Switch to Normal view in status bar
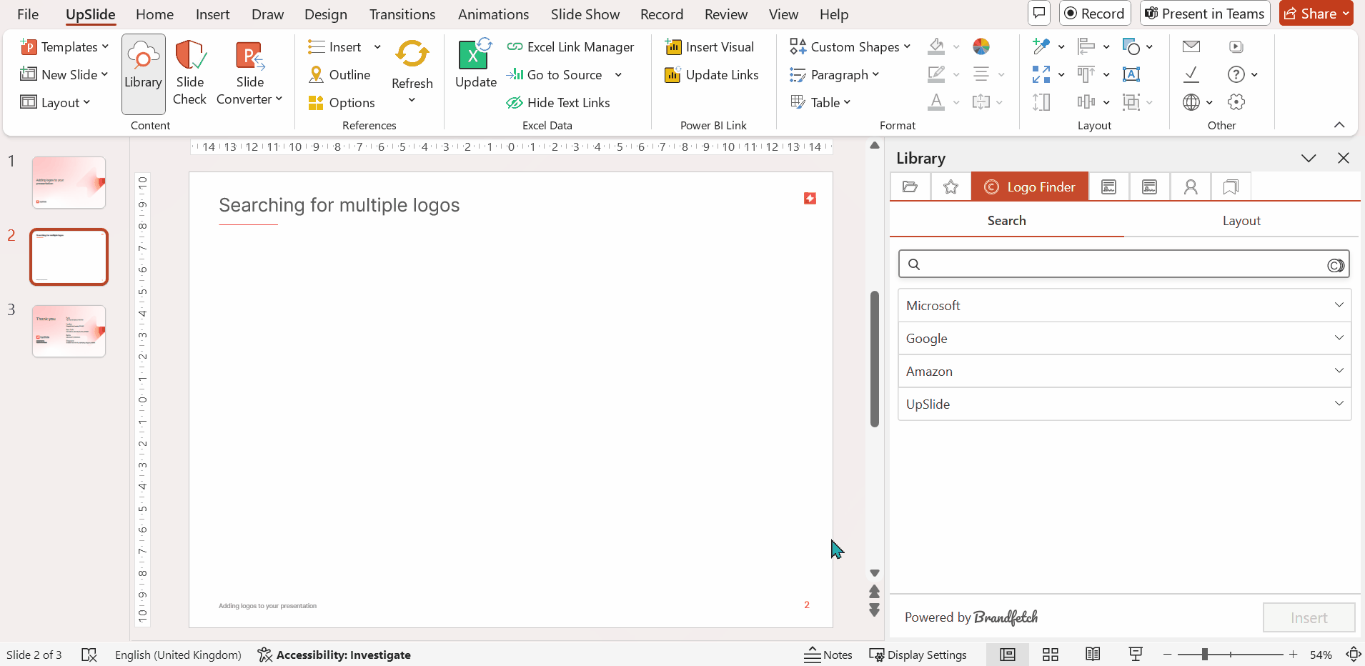Image resolution: width=1365 pixels, height=666 pixels. tap(1008, 655)
